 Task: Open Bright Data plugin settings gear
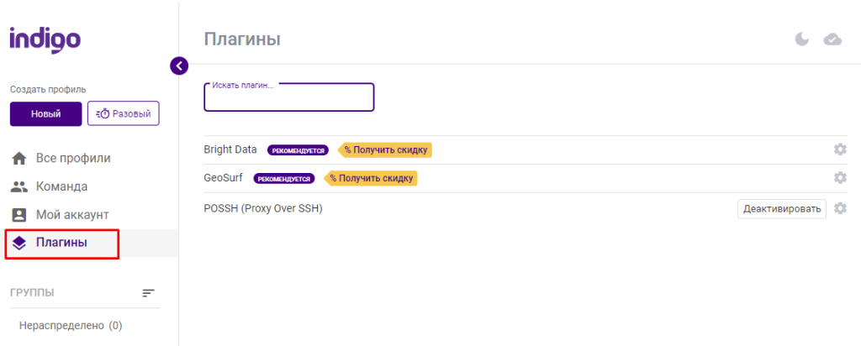click(x=839, y=149)
